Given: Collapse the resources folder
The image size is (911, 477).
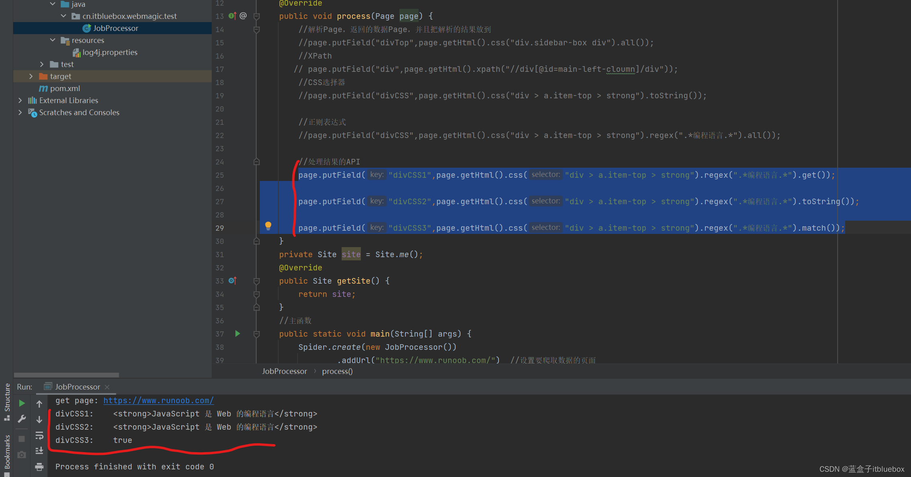Looking at the screenshot, I should pos(53,40).
